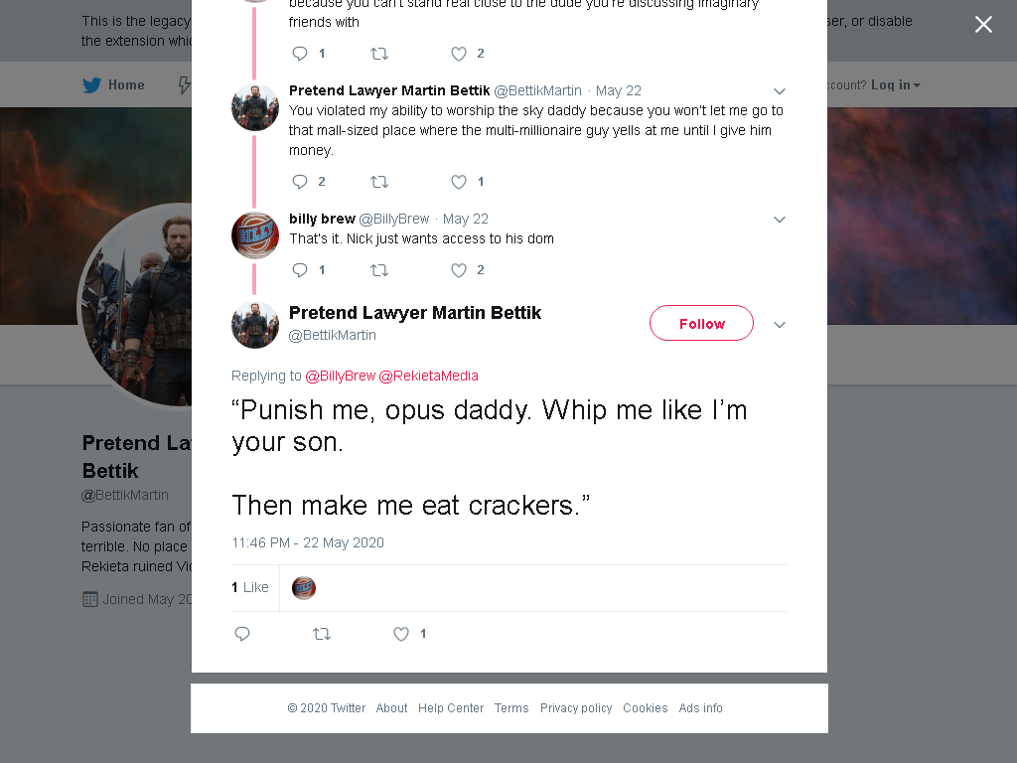Image resolution: width=1017 pixels, height=763 pixels.
Task: Like the billy brew tweet
Action: [459, 270]
